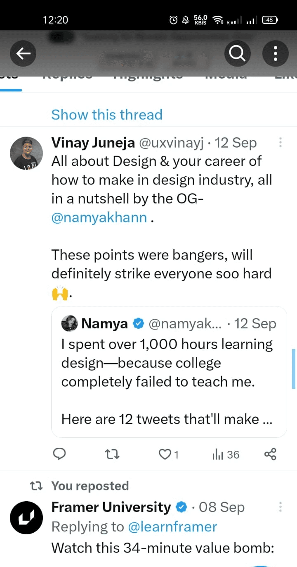The height and width of the screenshot is (567, 297).
Task: Open the search icon in header
Action: (237, 53)
